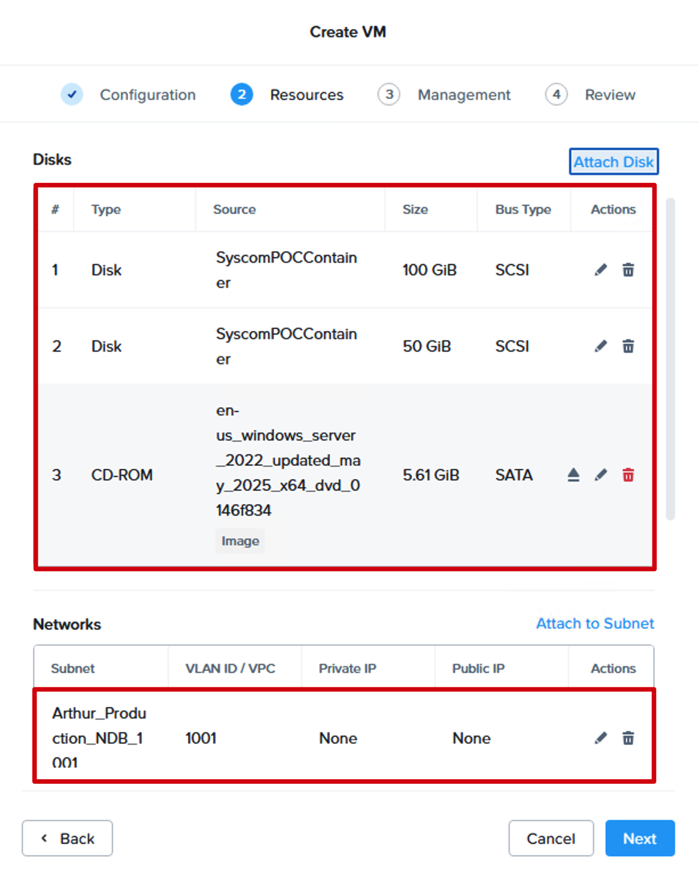This screenshot has height=888, width=698.
Task: Click Attach to Subnet link
Action: point(595,624)
